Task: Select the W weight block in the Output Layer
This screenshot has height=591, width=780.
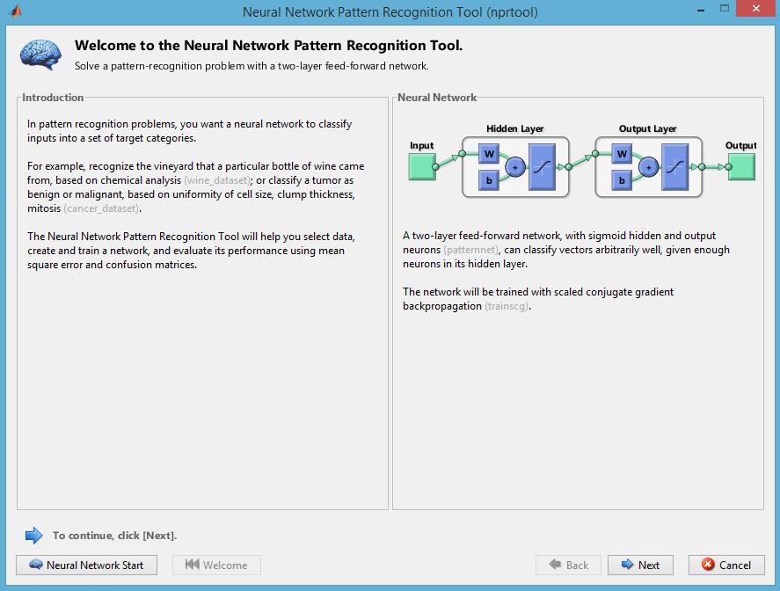Action: coord(622,154)
